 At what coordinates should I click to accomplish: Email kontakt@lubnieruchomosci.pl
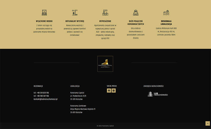[x=46, y=99]
